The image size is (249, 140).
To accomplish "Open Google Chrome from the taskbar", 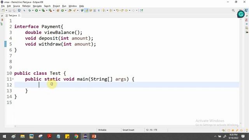I will (x=76, y=136).
